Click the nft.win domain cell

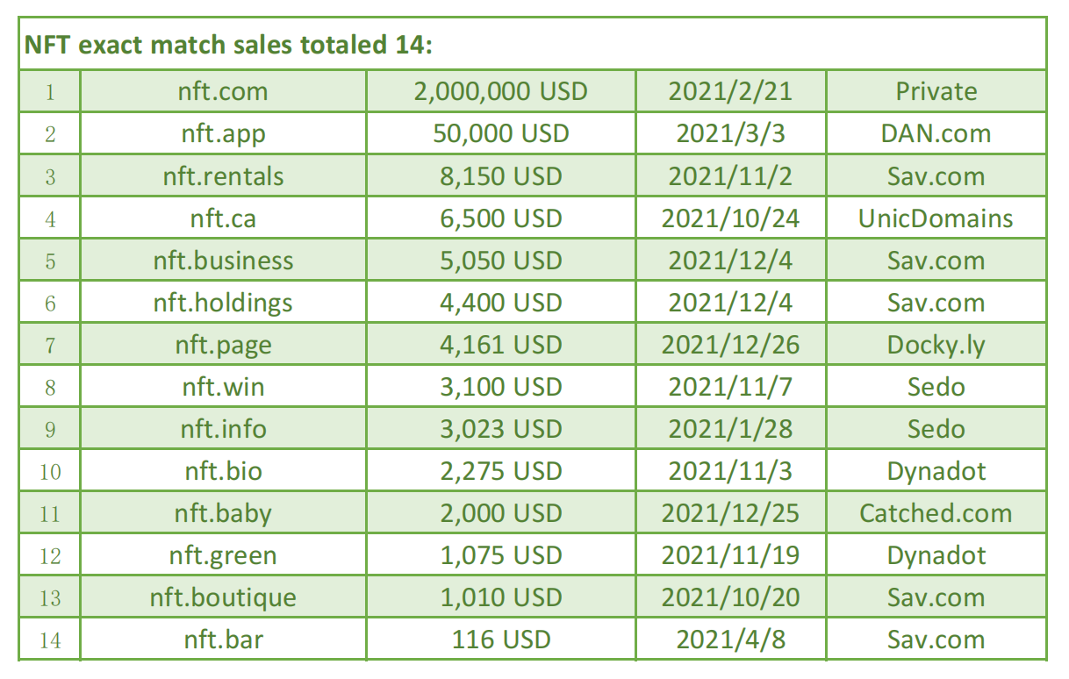tap(223, 386)
